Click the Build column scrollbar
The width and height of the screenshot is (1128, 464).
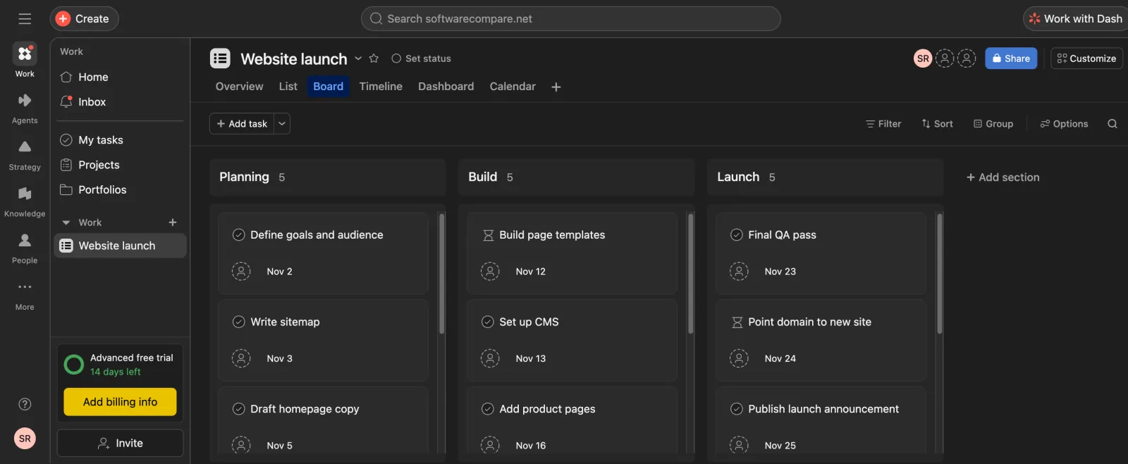coord(691,273)
